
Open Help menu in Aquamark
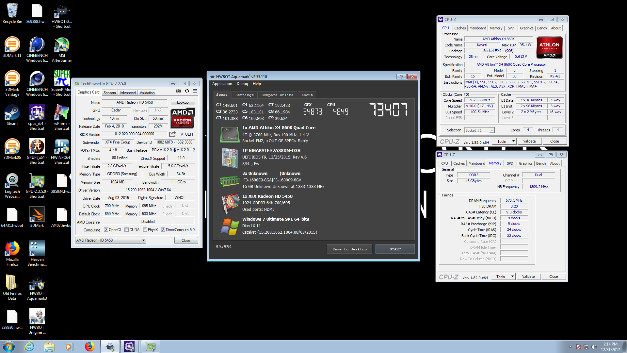point(257,84)
